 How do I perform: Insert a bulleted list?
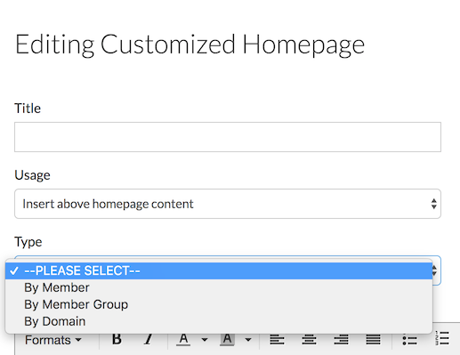[409, 340]
